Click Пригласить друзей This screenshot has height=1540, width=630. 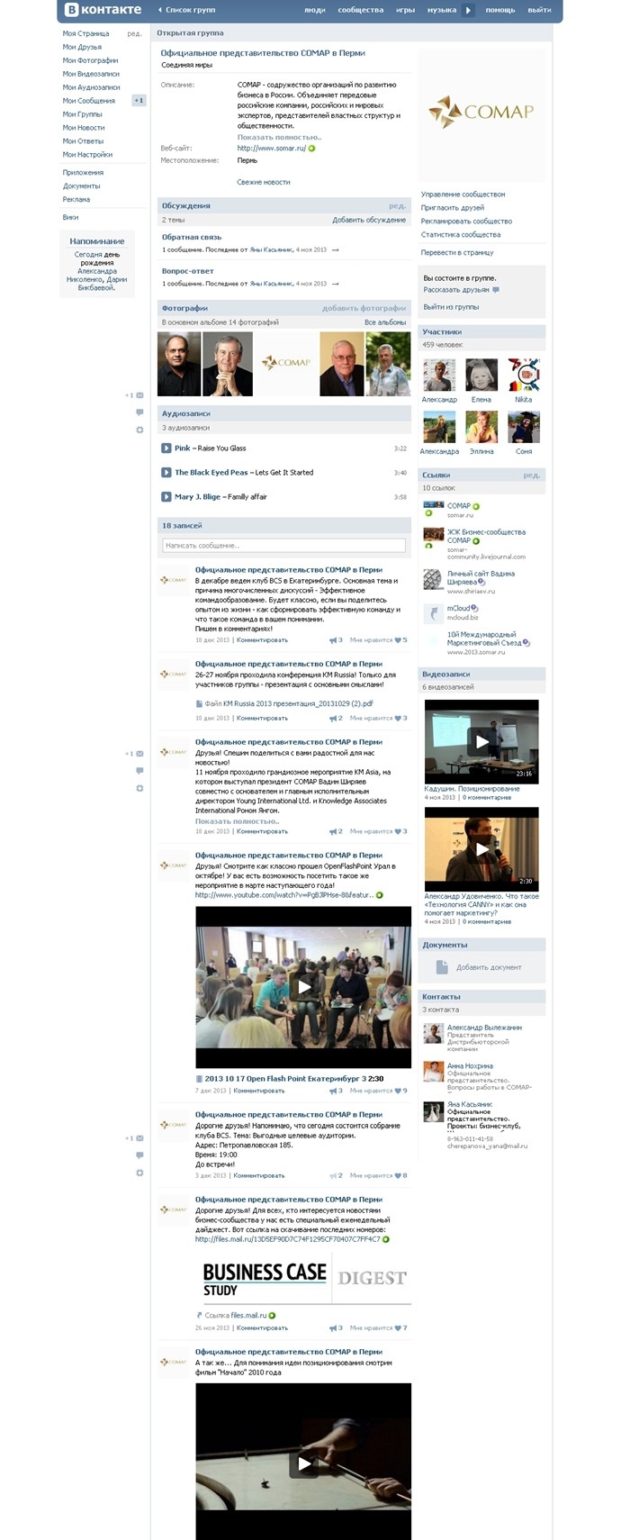(x=453, y=207)
